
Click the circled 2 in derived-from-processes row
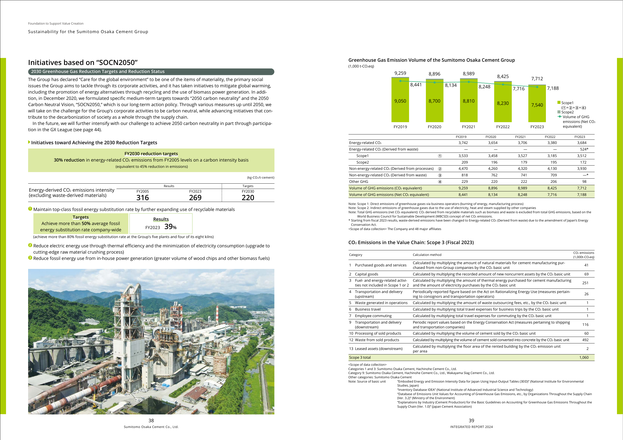(440, 169)
